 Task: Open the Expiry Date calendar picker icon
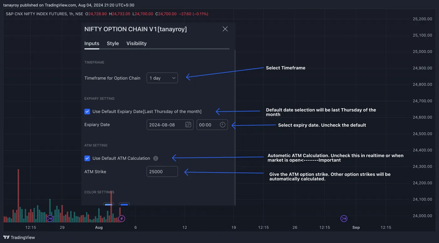click(188, 125)
